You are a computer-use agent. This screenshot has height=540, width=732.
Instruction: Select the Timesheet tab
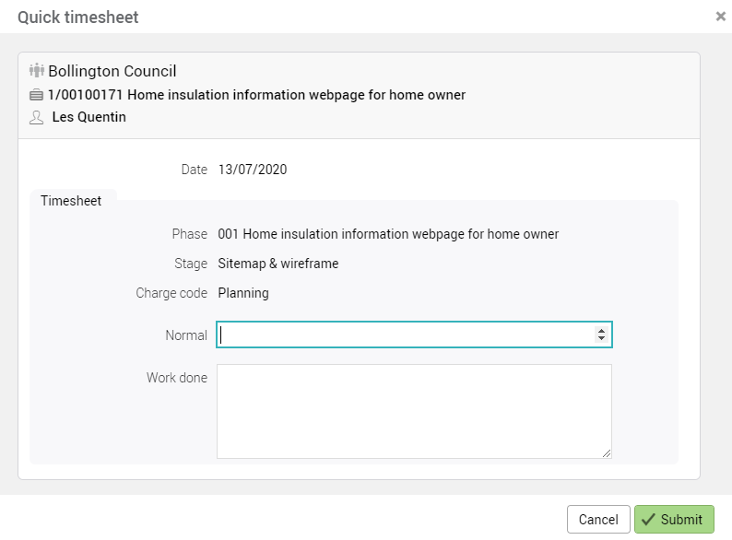(x=71, y=200)
